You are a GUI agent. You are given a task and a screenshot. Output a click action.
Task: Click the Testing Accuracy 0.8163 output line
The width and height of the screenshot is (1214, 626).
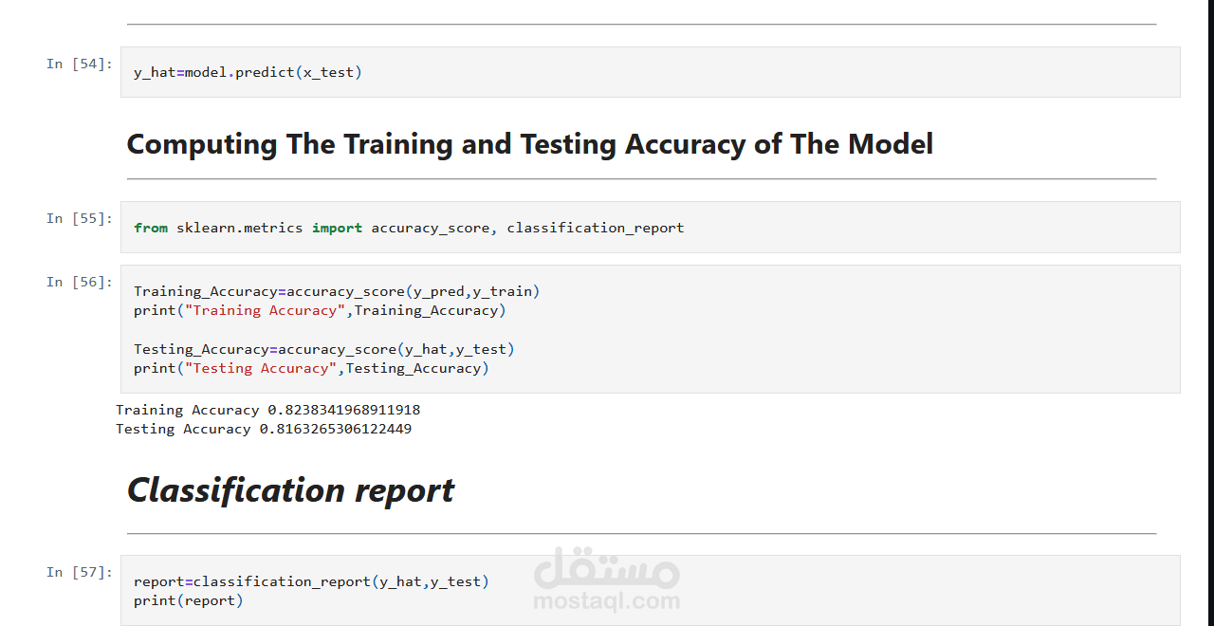point(264,429)
